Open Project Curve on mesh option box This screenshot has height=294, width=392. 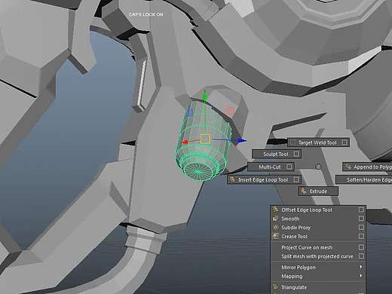coord(361,247)
